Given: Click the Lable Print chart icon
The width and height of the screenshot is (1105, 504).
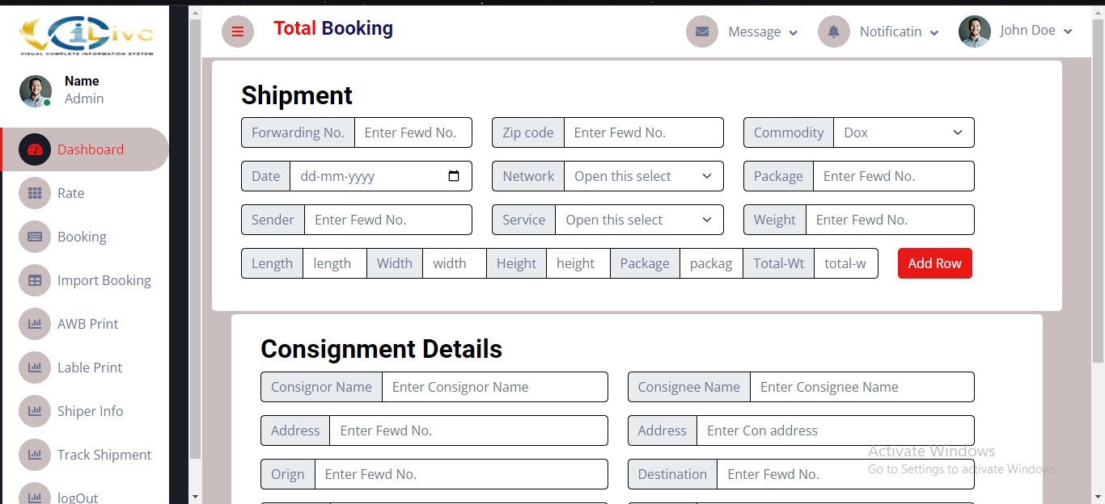Looking at the screenshot, I should [x=35, y=367].
